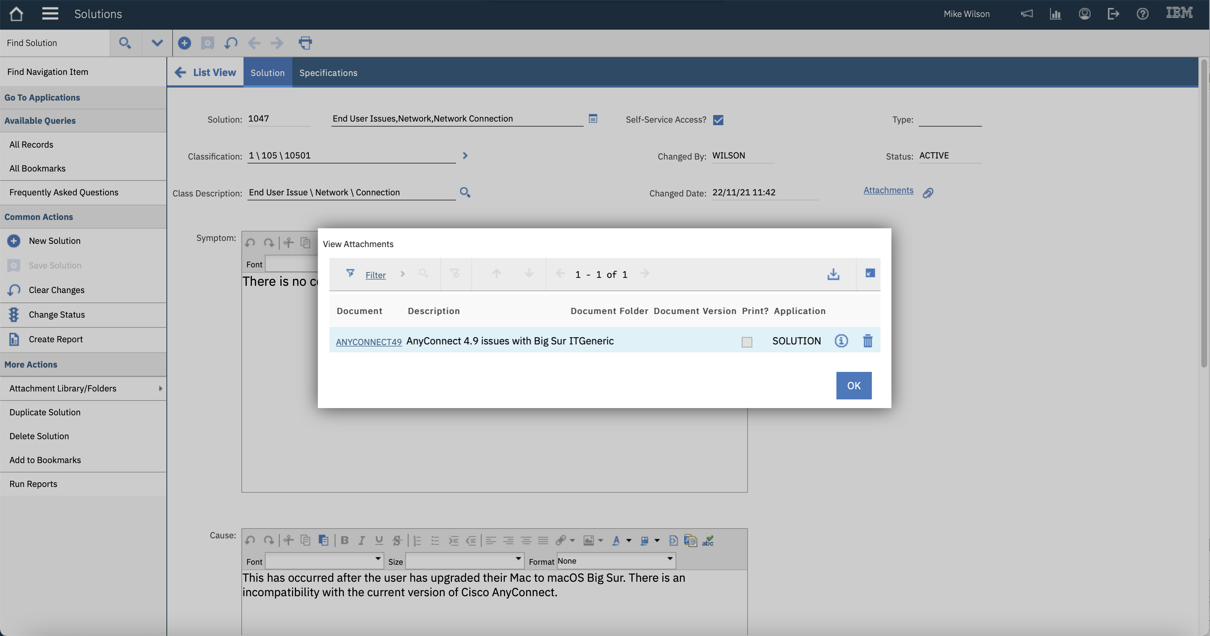Click the print icon in toolbar
This screenshot has width=1210, height=636.
305,43
